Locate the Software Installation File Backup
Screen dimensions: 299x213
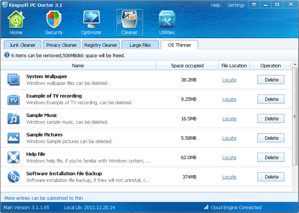(229, 177)
